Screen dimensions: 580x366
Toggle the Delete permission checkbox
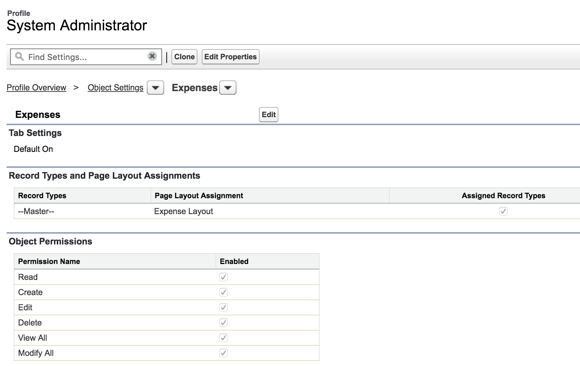coord(223,323)
